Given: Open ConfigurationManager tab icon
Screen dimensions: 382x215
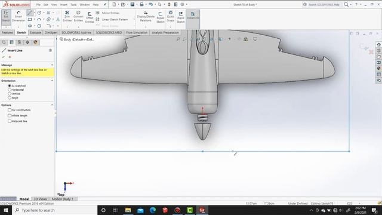Looking at the screenshot, I should pos(20,42).
